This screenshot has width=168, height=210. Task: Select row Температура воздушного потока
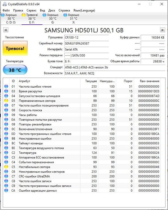(82, 148)
